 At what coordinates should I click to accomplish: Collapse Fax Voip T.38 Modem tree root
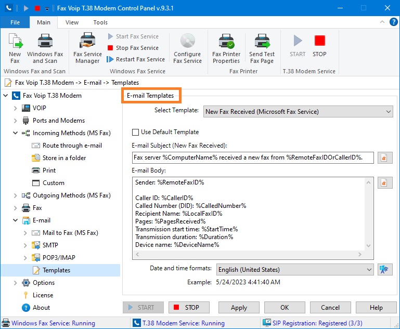click(6, 96)
